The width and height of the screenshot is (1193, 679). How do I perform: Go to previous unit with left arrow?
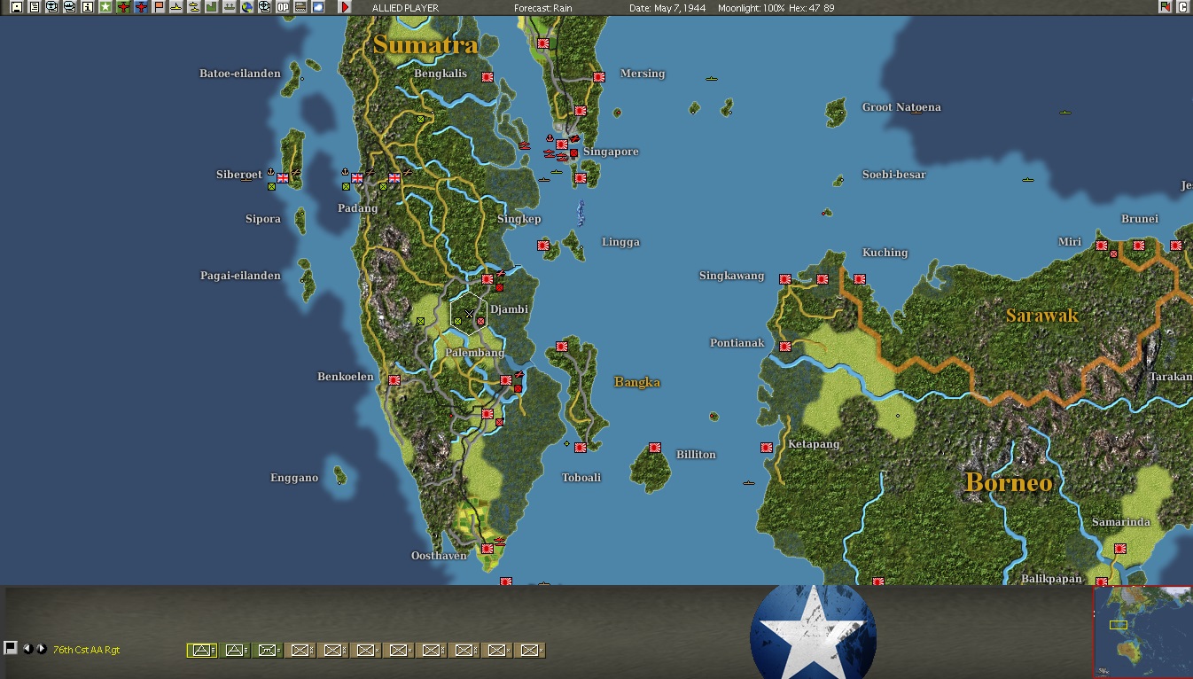coord(27,649)
